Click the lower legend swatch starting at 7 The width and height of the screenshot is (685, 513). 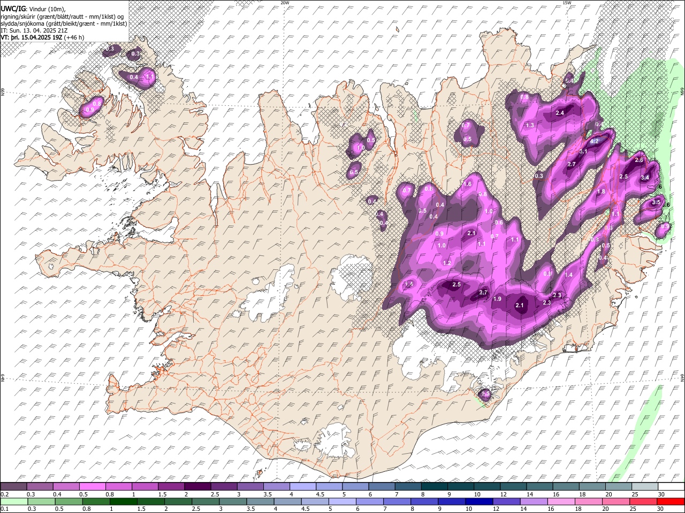point(397,501)
